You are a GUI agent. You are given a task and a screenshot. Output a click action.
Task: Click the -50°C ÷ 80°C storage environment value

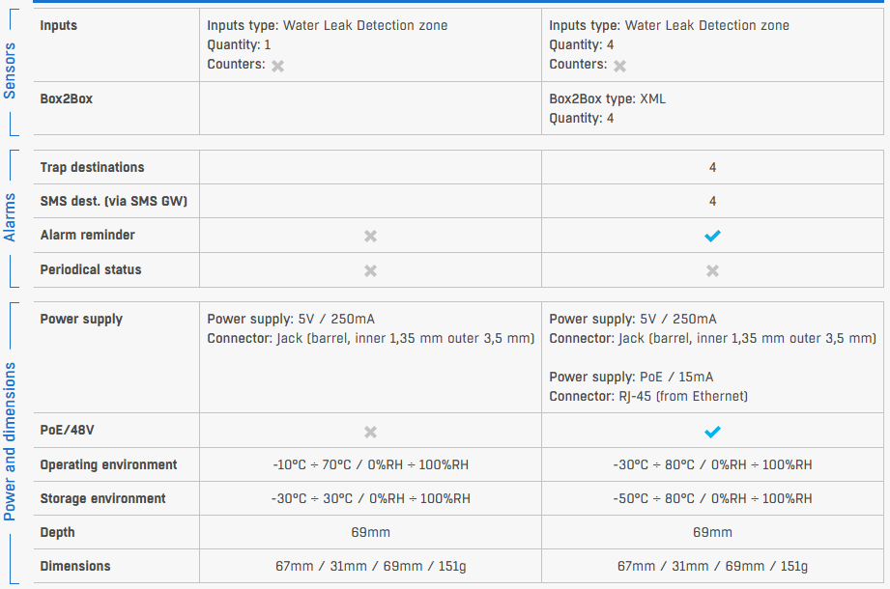712,498
